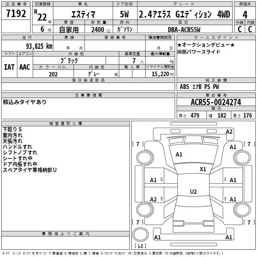Click inspector note シートすれ中

pos(17,158)
